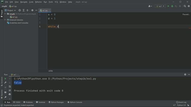Click the Print icon in Run panel

click(x=10, y=94)
